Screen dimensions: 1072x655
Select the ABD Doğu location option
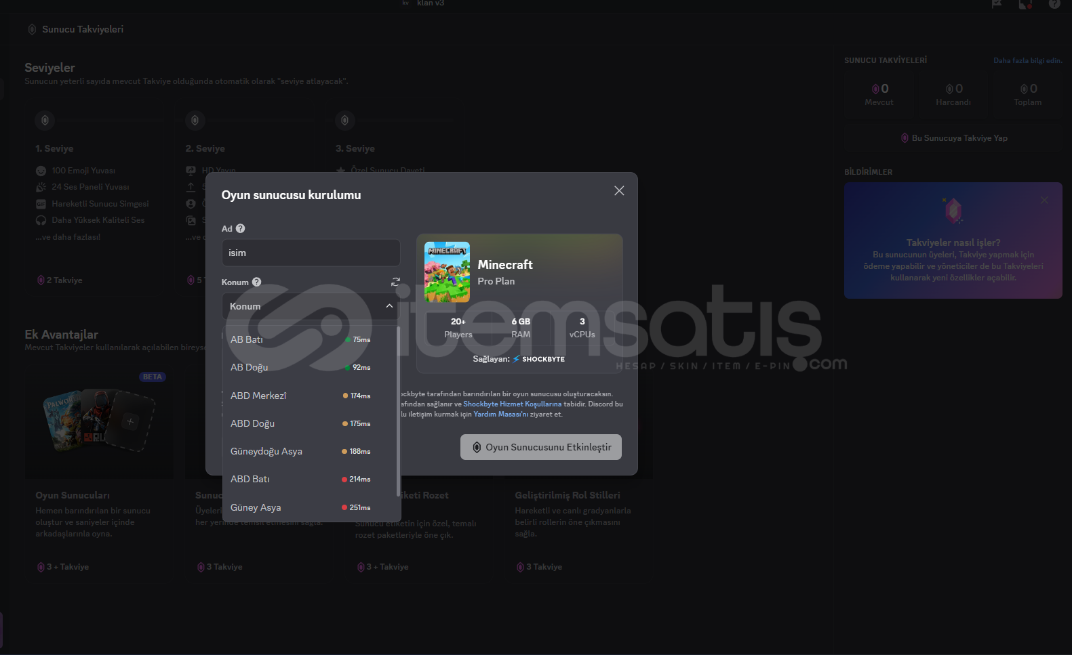pos(310,423)
